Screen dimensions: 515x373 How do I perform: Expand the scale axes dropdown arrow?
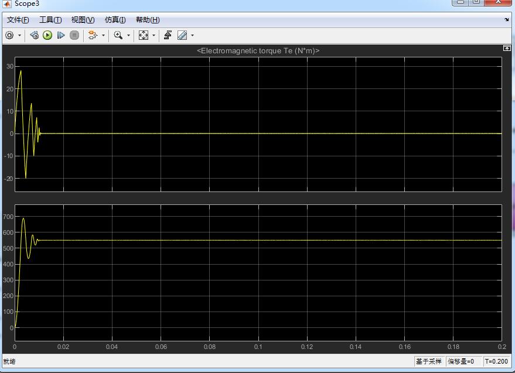point(154,35)
